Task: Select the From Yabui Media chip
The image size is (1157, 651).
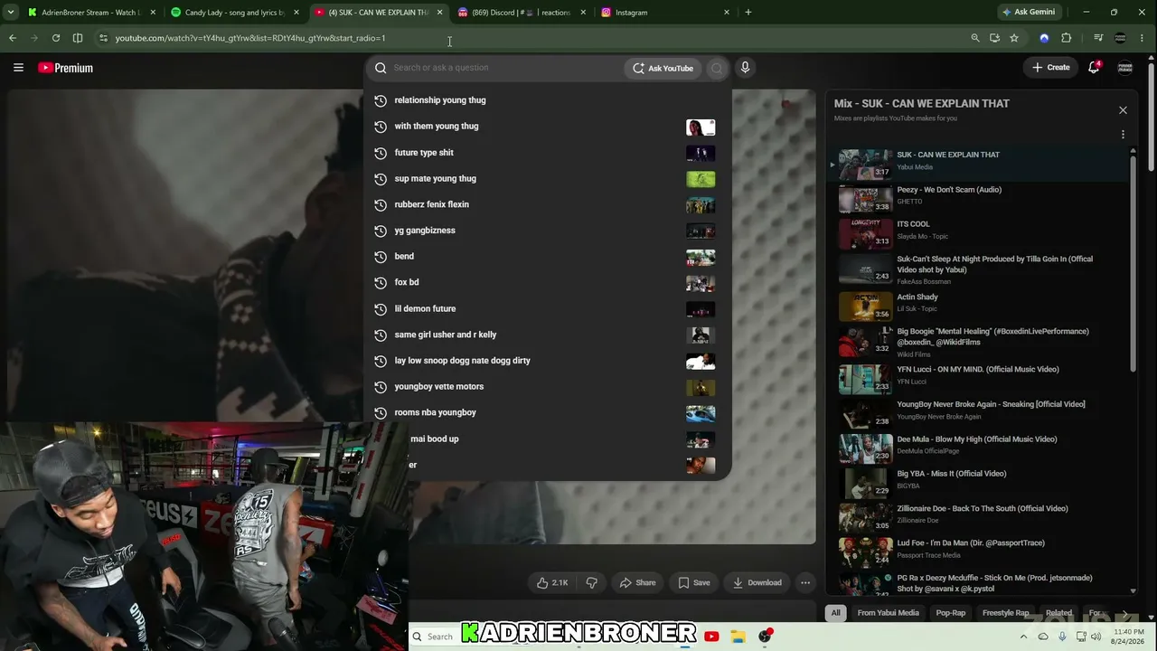Action: coord(889,613)
